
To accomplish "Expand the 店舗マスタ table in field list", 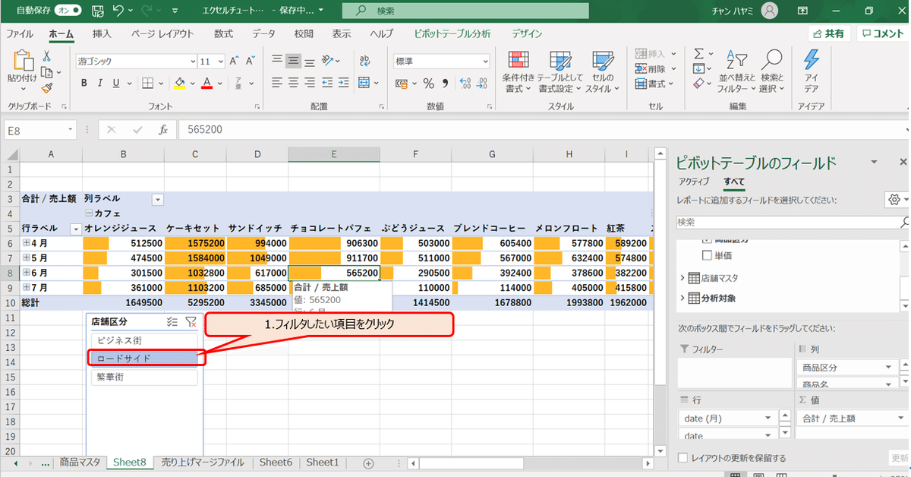I will tap(682, 279).
